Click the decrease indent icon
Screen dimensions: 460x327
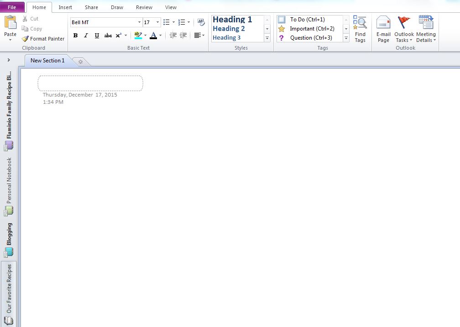(173, 36)
